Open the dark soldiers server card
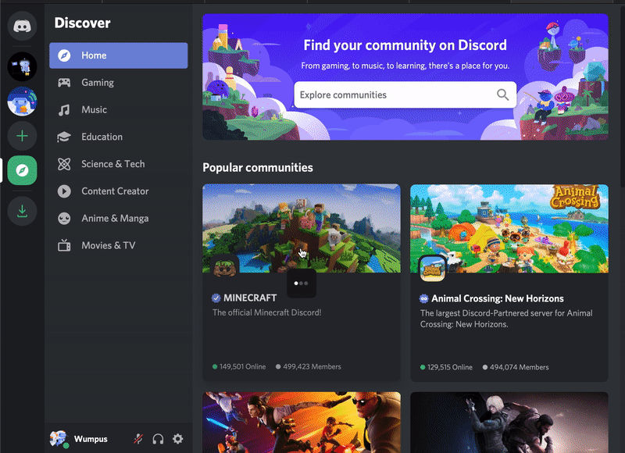625x453 pixels. (509, 423)
